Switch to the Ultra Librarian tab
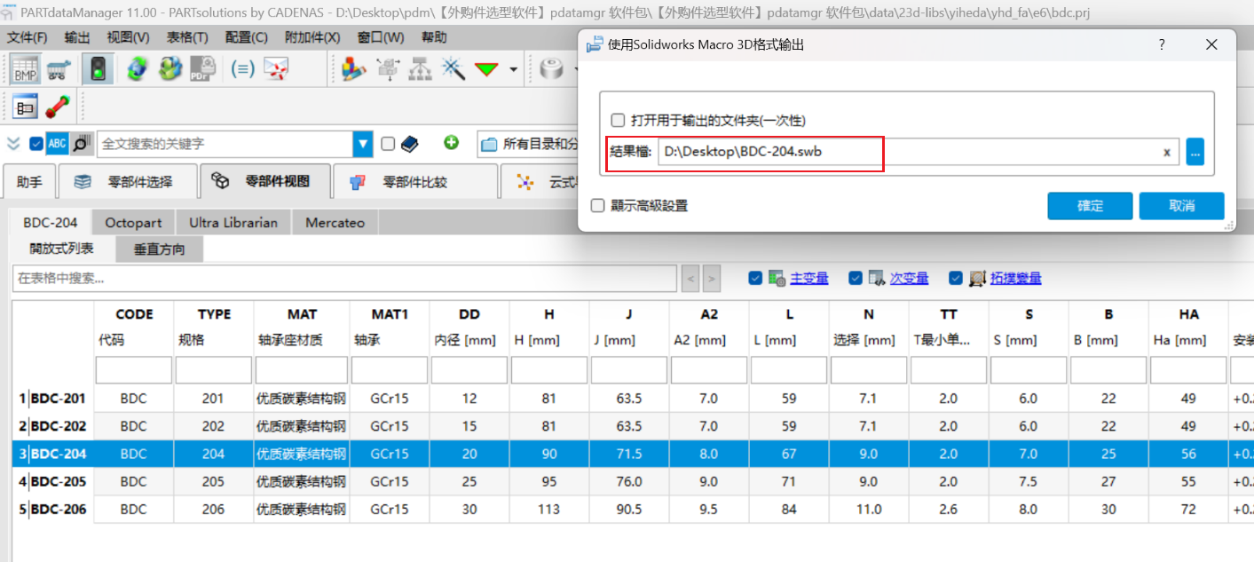1254x562 pixels. pyautogui.click(x=233, y=223)
